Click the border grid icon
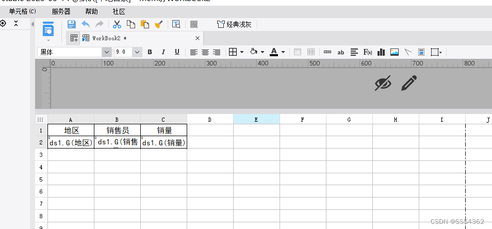Image resolution: width=492 pixels, height=229 pixels. 233,52
